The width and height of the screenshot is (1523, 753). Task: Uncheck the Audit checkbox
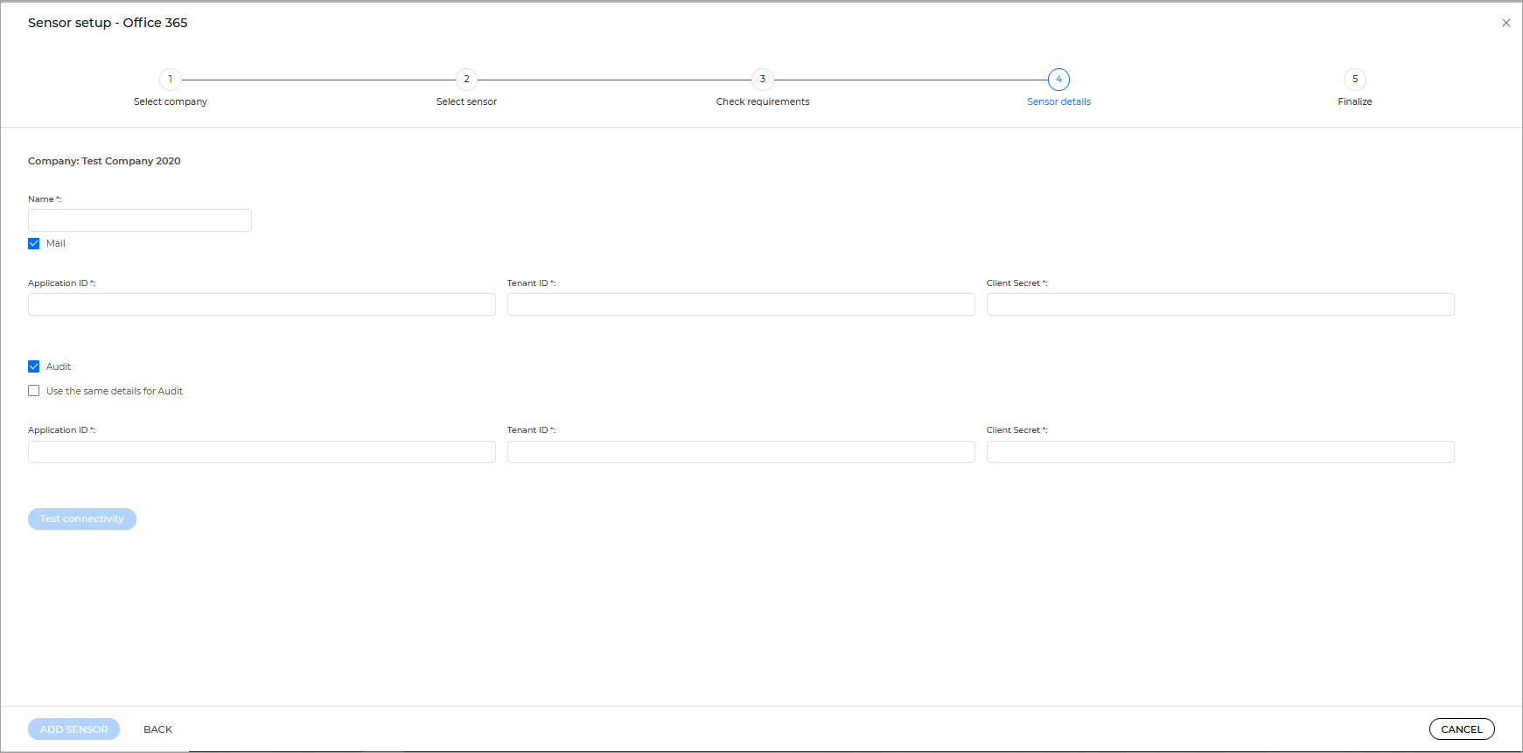click(34, 366)
